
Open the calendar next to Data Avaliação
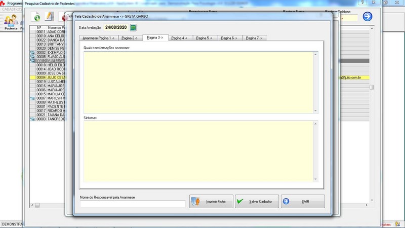pyautogui.click(x=133, y=27)
